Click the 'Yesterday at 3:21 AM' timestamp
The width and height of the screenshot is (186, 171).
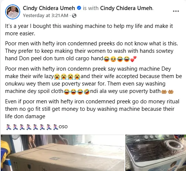(45, 16)
